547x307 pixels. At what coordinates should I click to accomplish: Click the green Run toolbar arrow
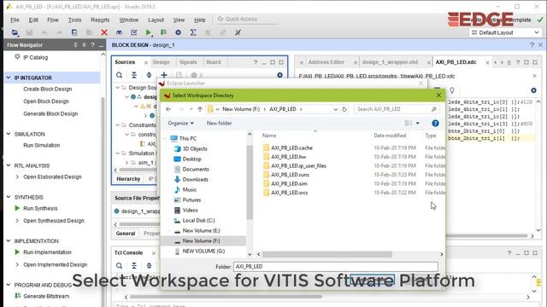(149, 32)
